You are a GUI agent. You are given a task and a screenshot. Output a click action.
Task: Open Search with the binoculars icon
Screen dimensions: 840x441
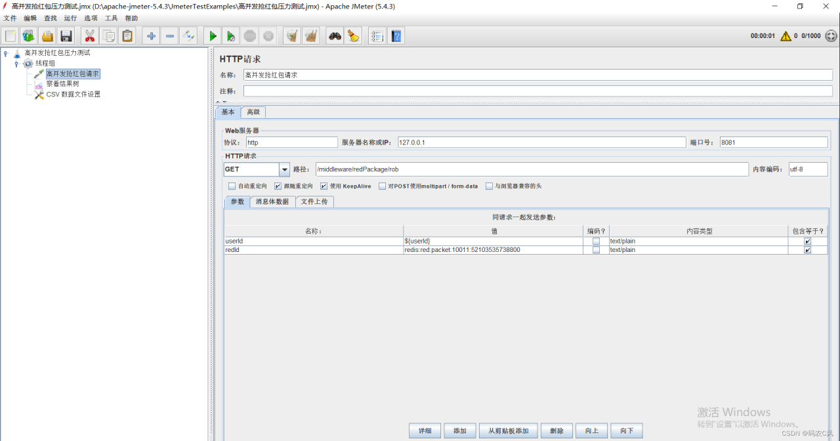click(335, 36)
